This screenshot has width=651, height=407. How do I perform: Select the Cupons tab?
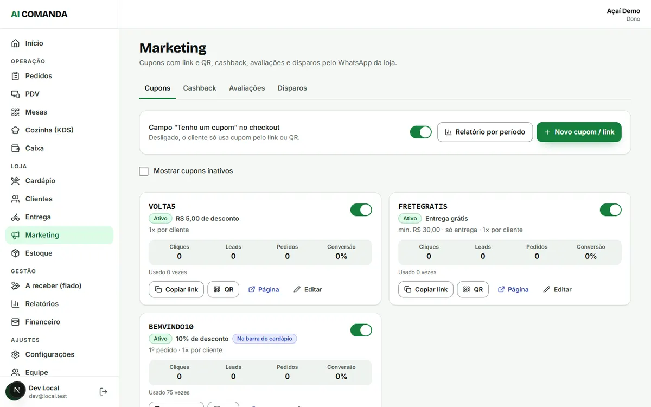[x=157, y=88]
